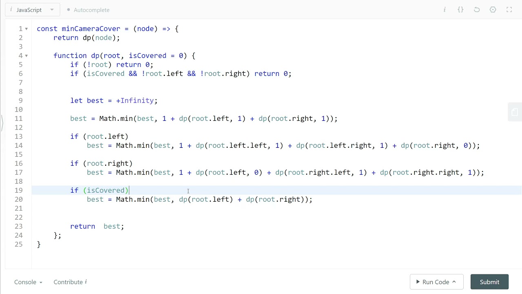Viewport: 522px width, 294px height.
Task: Submit the solution
Action: [489, 282]
